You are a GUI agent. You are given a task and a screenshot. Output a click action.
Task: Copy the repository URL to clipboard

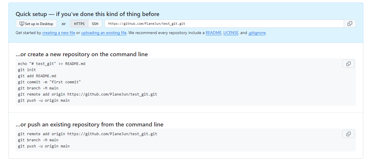click(x=350, y=24)
